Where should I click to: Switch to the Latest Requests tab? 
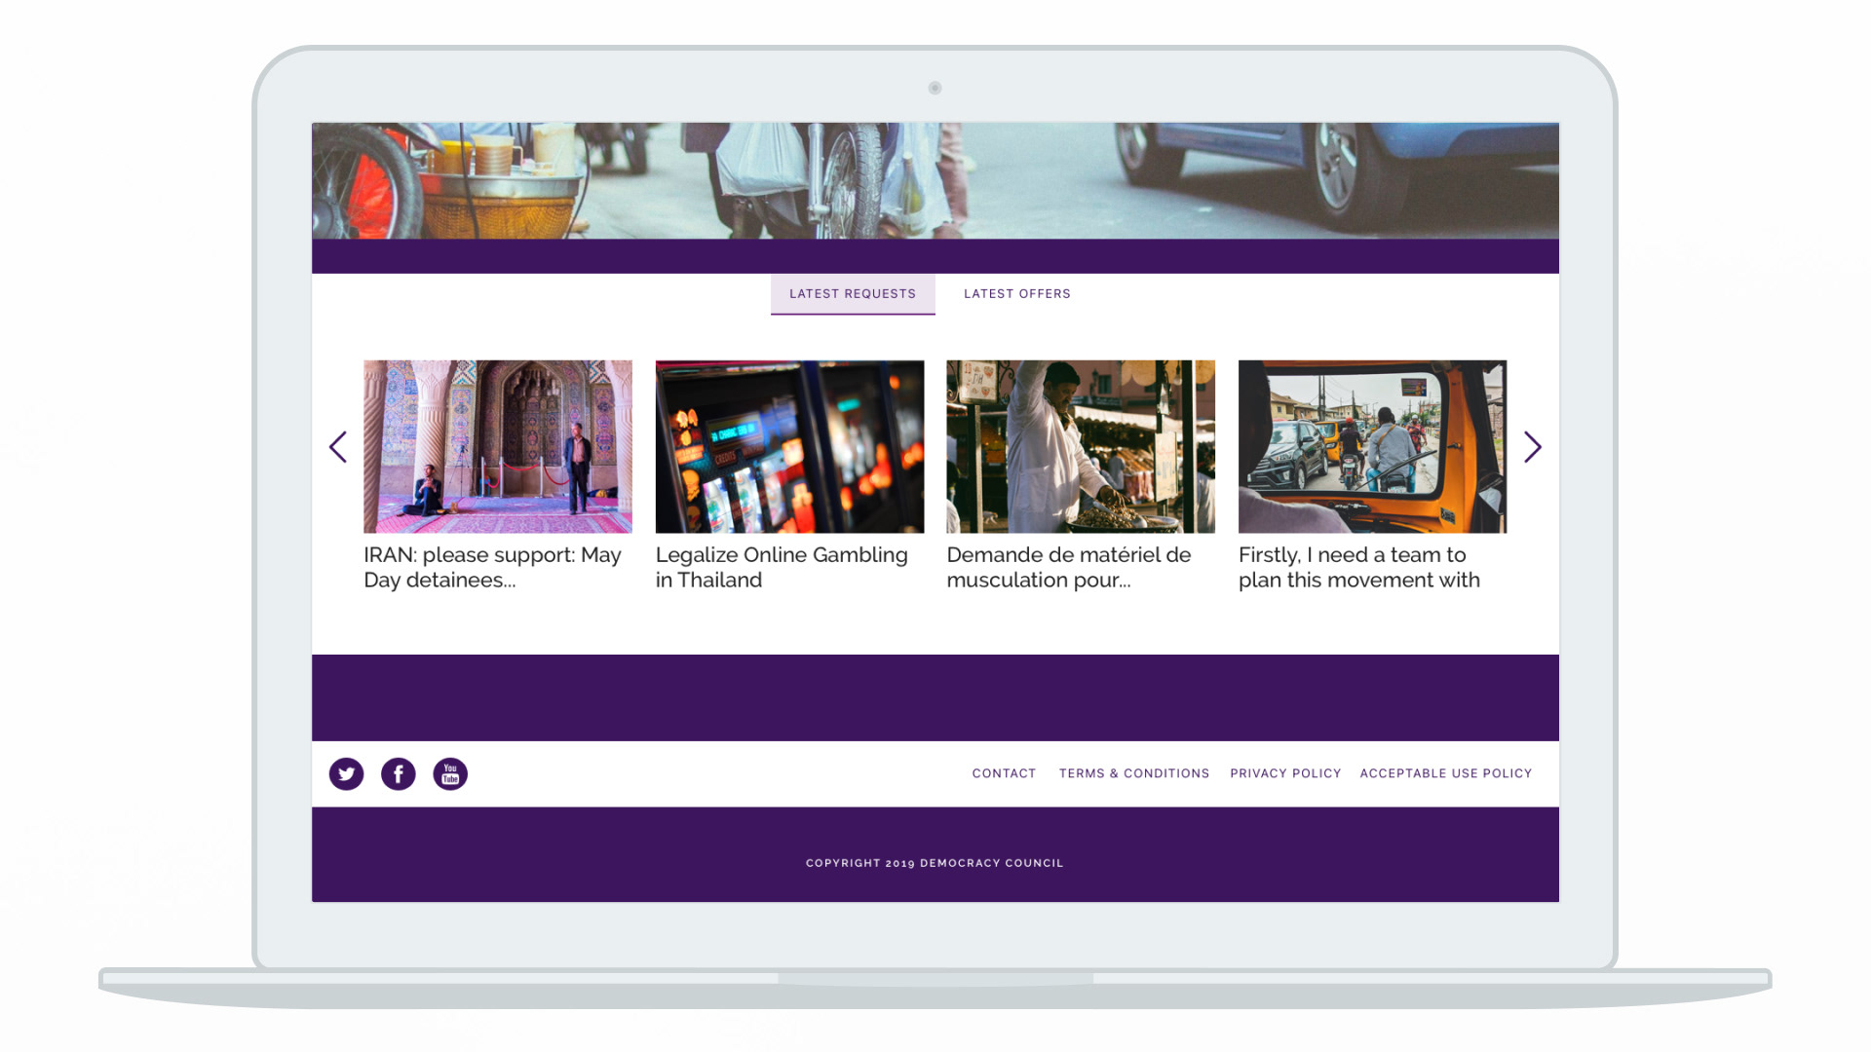853,294
